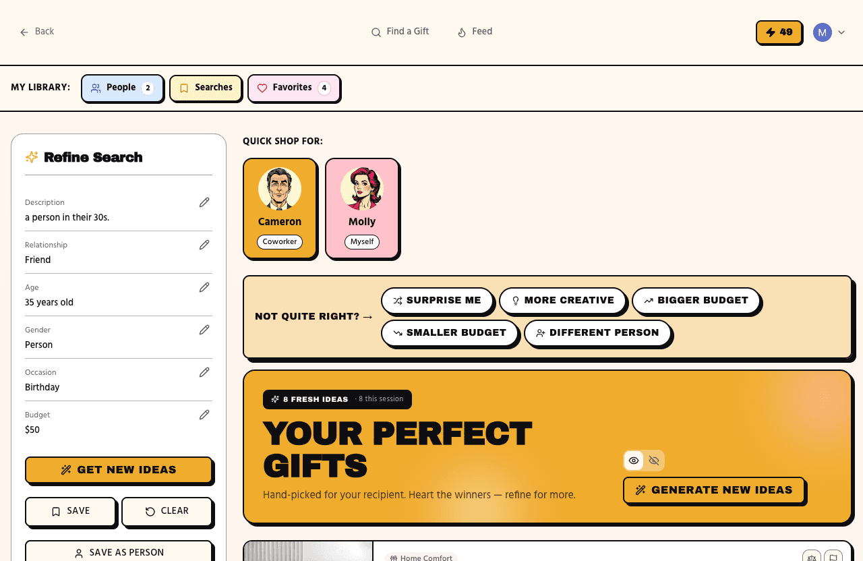Save the current search

71,511
